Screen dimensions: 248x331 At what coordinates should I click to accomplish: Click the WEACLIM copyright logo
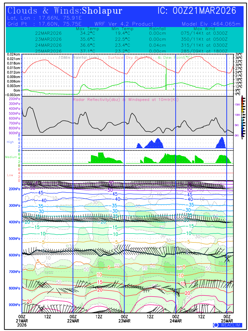(227, 325)
